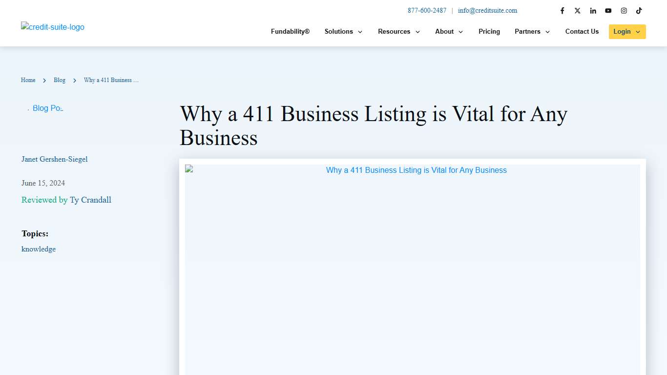This screenshot has height=375, width=667.
Task: Click the yellow Login button
Action: [627, 31]
